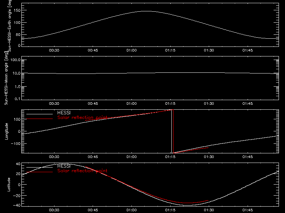Image resolution: width=285 pixels, height=213 pixels.
Task: Click the red vertical wrap line in Longitude plot
Action: pos(173,131)
